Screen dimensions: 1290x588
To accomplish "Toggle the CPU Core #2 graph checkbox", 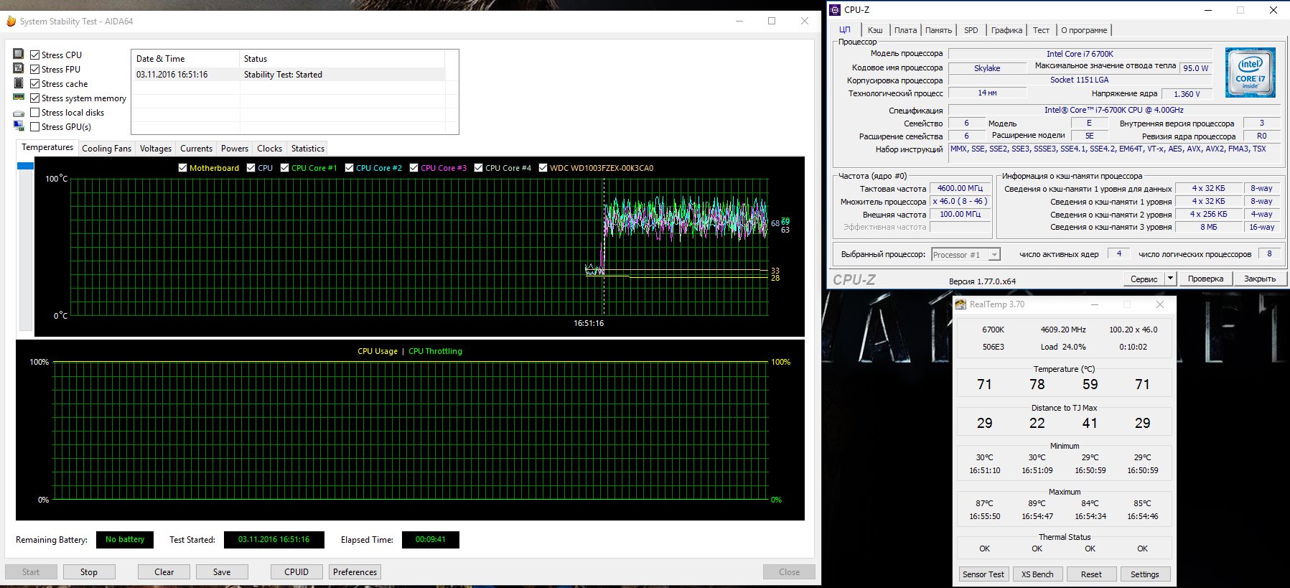I will tap(349, 168).
